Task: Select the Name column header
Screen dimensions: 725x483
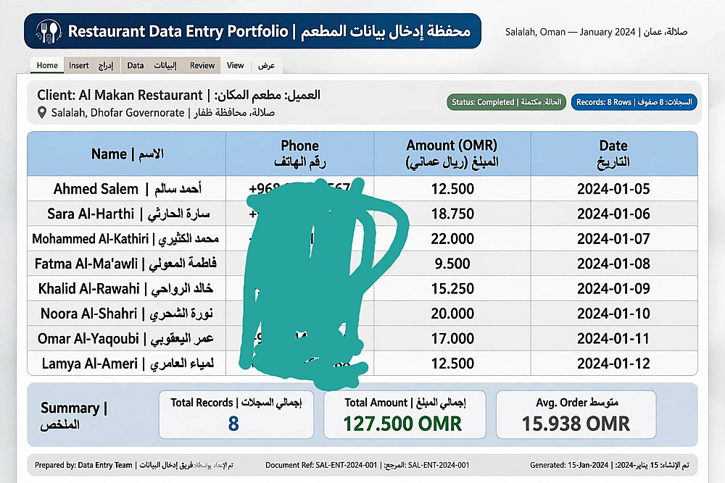Action: [x=127, y=154]
